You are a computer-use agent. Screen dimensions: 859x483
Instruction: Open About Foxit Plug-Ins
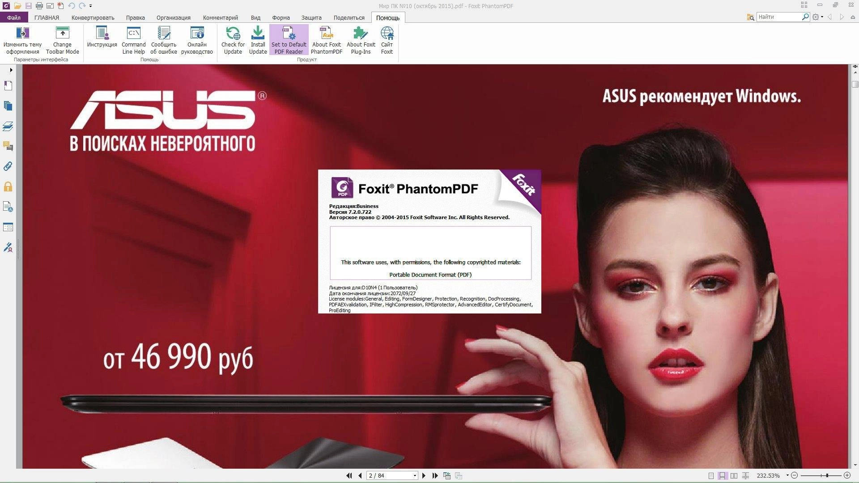point(361,40)
